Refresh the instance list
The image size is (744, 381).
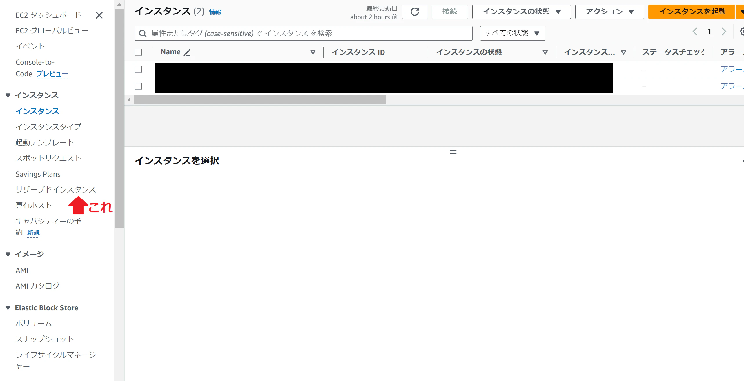click(415, 12)
